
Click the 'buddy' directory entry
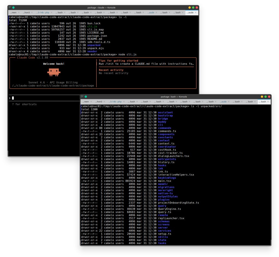pos(162,122)
